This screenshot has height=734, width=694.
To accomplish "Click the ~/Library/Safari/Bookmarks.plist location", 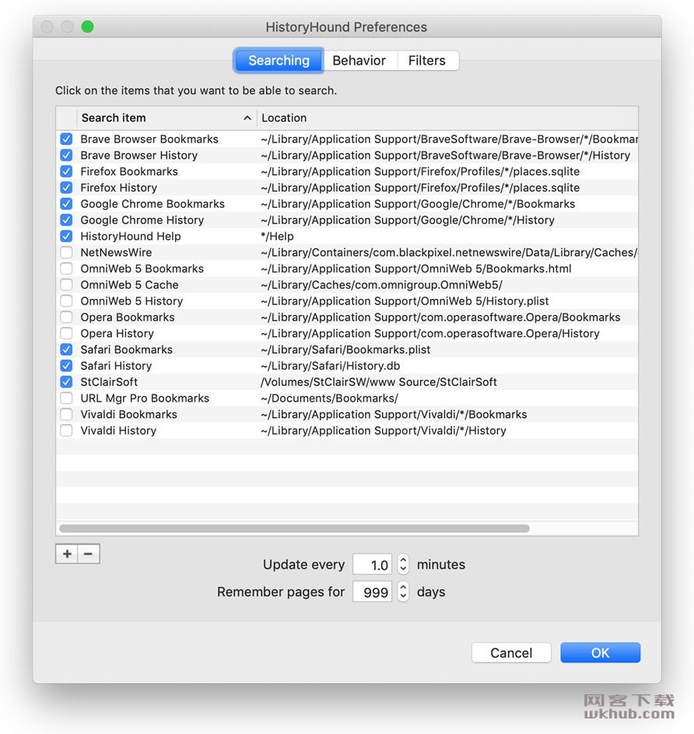I will (345, 349).
